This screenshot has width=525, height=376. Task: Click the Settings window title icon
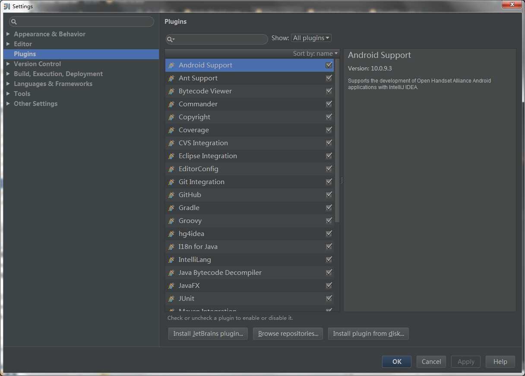[x=6, y=6]
